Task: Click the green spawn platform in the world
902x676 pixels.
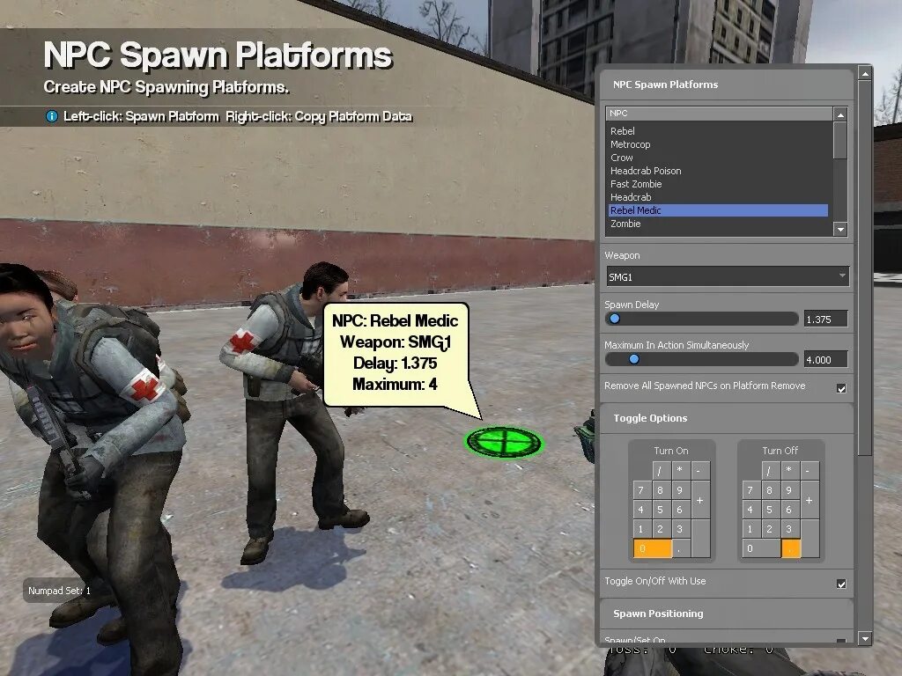Action: tap(504, 442)
